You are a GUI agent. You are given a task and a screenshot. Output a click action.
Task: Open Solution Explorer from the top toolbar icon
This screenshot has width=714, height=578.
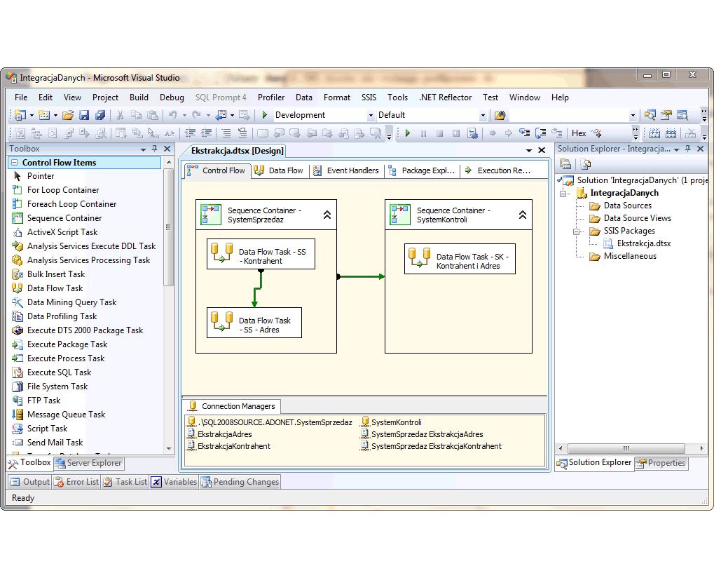(x=650, y=115)
